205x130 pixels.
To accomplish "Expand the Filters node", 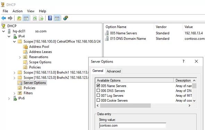I will (14, 93).
